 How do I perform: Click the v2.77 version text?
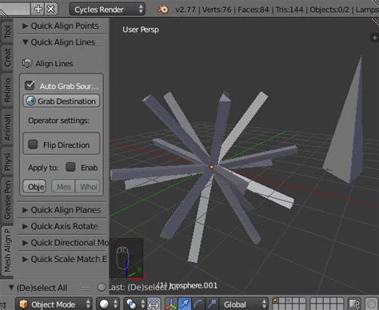coord(186,10)
